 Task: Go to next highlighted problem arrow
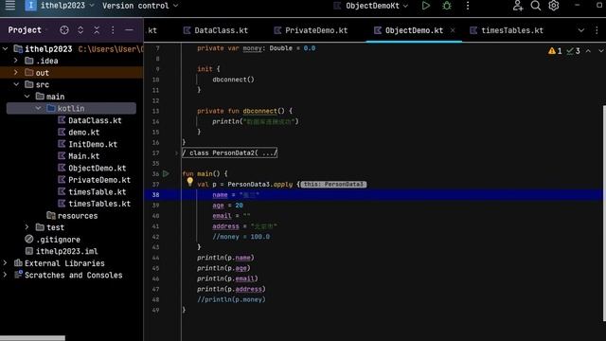coord(600,51)
